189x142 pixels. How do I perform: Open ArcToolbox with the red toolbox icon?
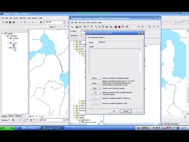point(119,27)
